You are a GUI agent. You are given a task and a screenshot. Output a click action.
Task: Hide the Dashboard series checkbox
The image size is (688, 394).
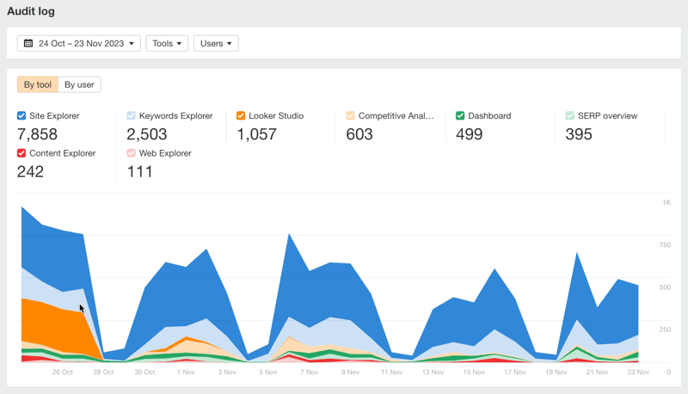point(460,115)
